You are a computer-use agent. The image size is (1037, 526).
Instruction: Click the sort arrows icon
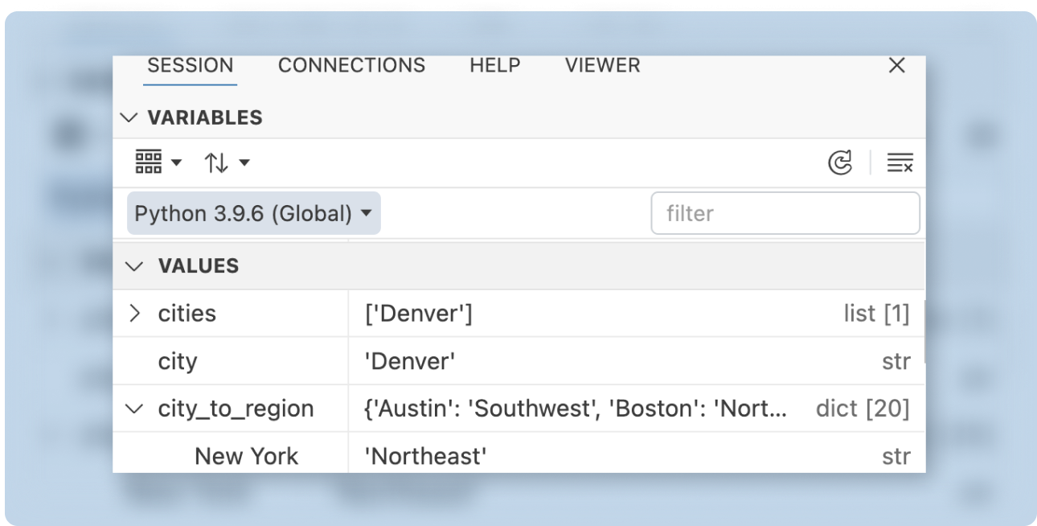(x=216, y=163)
